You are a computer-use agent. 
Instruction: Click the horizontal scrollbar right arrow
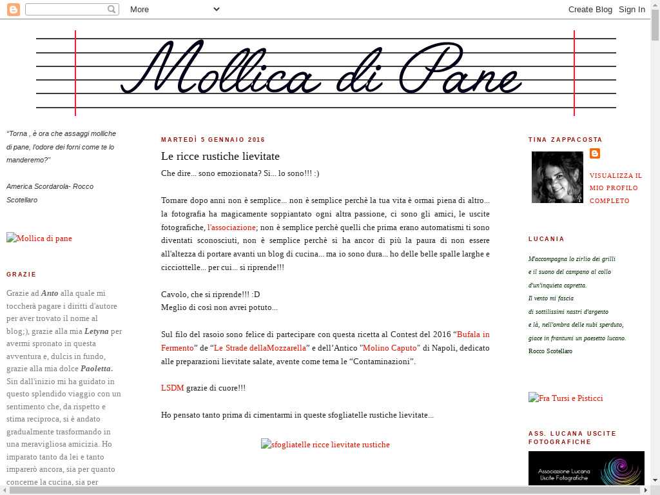[x=646, y=490]
